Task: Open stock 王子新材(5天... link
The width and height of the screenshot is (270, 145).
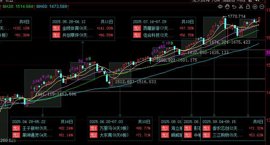Action: click(x=38, y=128)
